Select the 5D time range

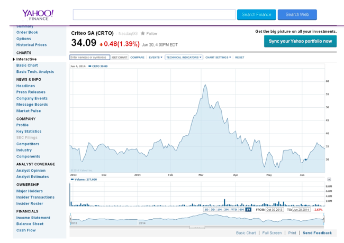coord(213,210)
